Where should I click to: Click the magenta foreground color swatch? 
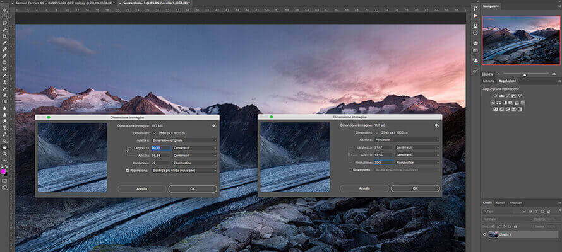coord(4,171)
